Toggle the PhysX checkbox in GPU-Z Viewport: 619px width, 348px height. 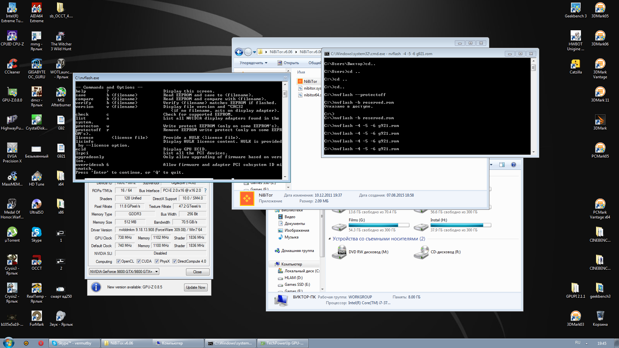point(157,261)
